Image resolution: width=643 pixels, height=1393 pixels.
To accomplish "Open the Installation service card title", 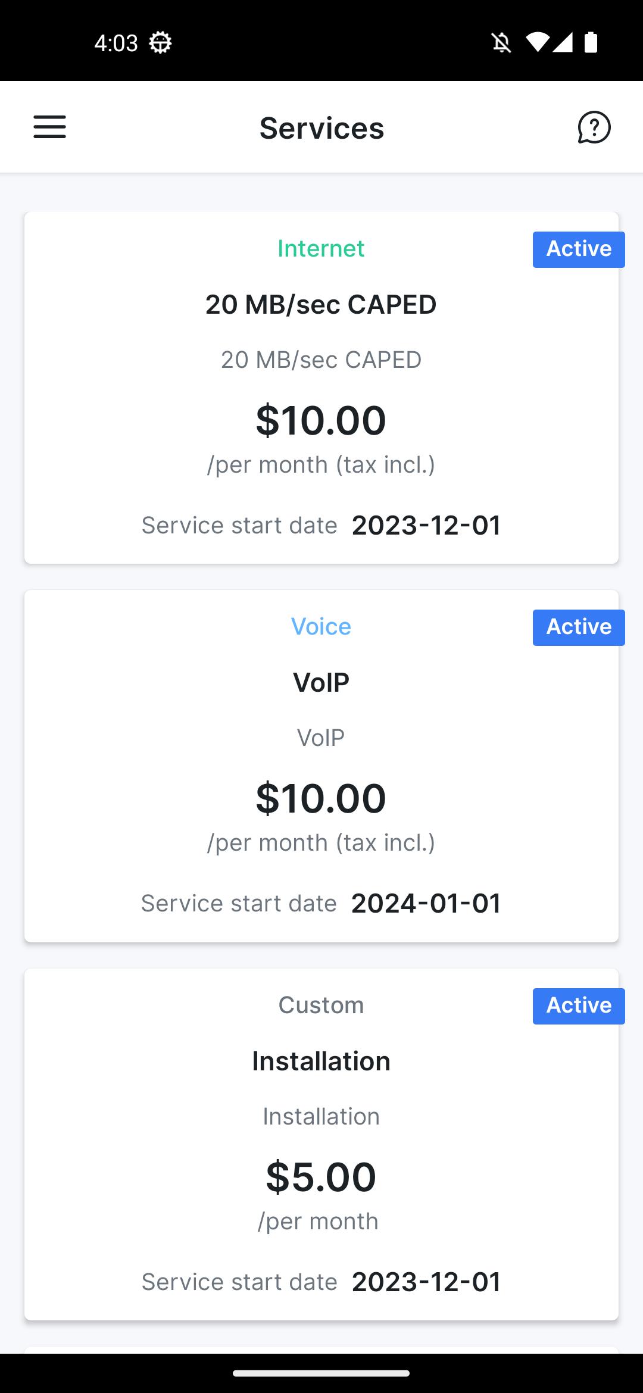I will (321, 1061).
